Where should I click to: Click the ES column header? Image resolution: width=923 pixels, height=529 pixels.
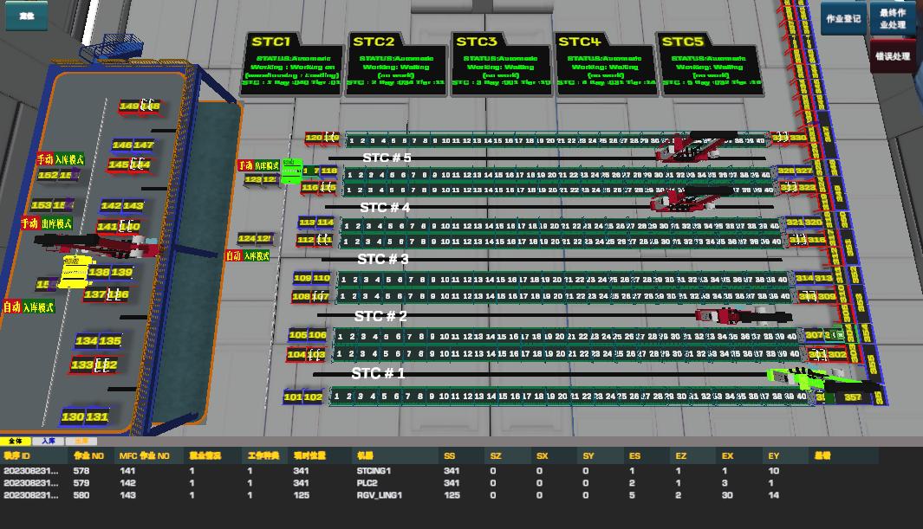[634, 455]
